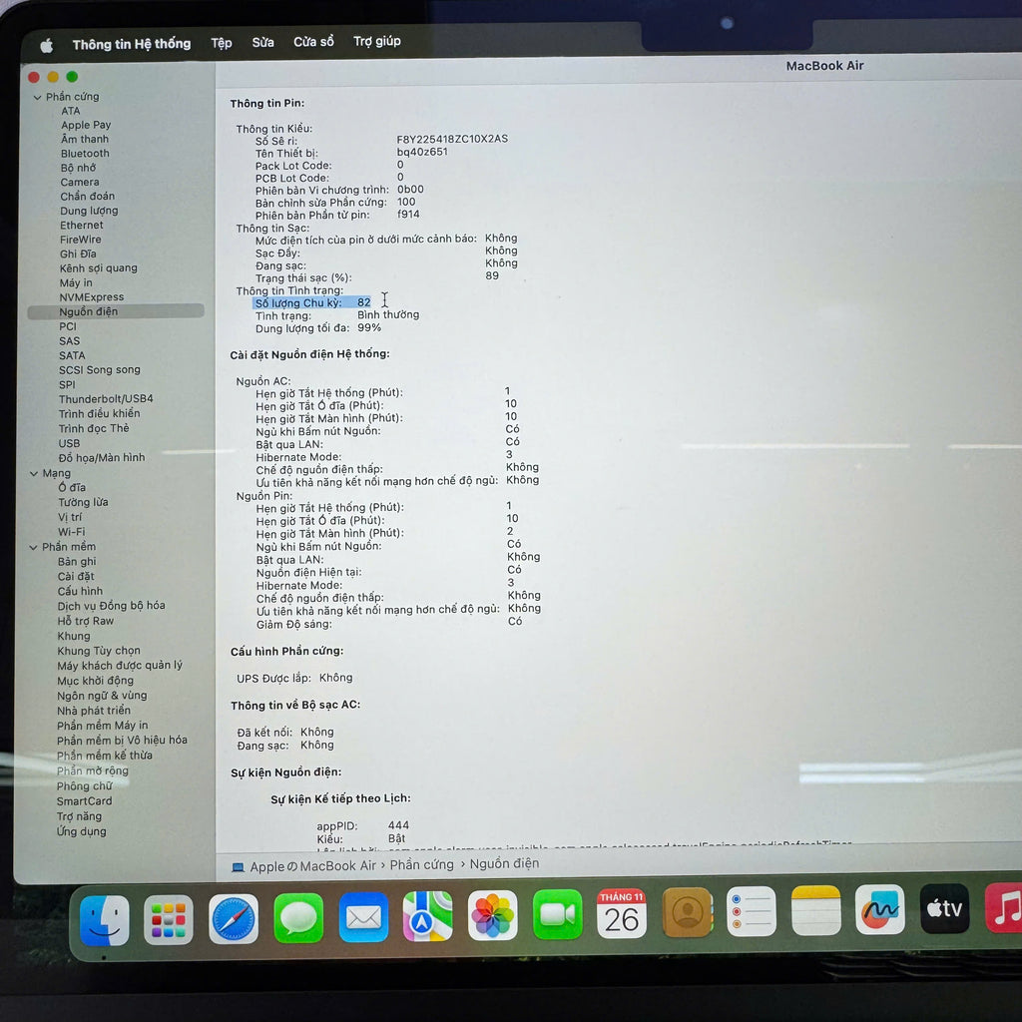Collapse the Phần cứng section
The width and height of the screenshot is (1022, 1022).
pos(38,98)
